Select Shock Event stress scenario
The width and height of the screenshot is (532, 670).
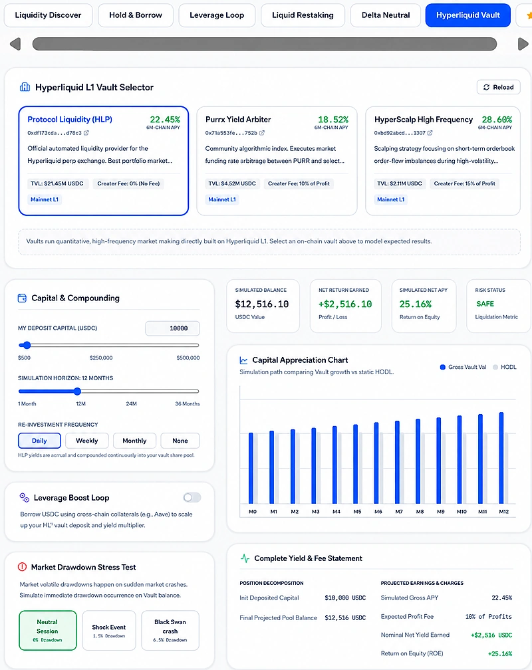(x=109, y=631)
